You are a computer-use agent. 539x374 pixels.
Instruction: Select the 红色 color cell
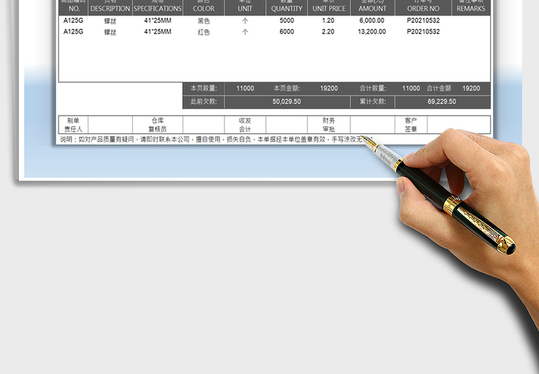click(203, 32)
